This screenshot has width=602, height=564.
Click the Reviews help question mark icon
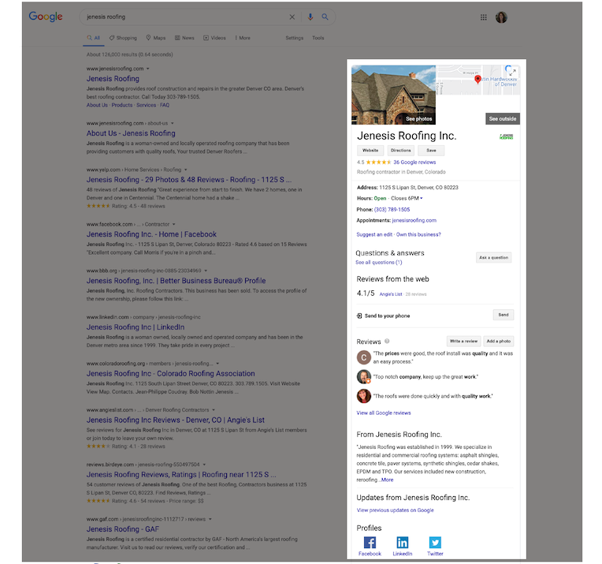(387, 341)
